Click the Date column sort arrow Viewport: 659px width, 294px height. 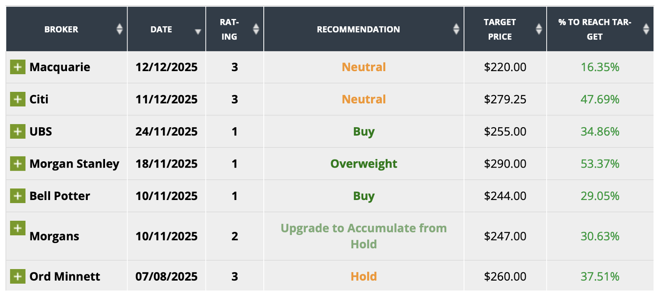[x=198, y=31]
